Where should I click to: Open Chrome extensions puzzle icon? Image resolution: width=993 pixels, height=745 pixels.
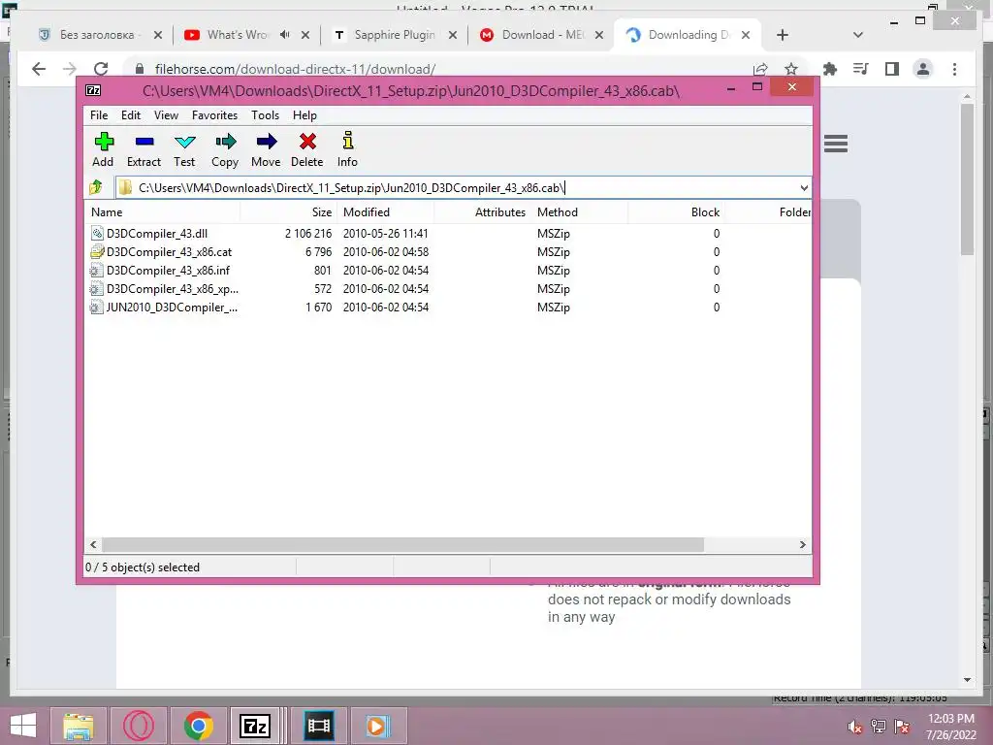(x=830, y=69)
